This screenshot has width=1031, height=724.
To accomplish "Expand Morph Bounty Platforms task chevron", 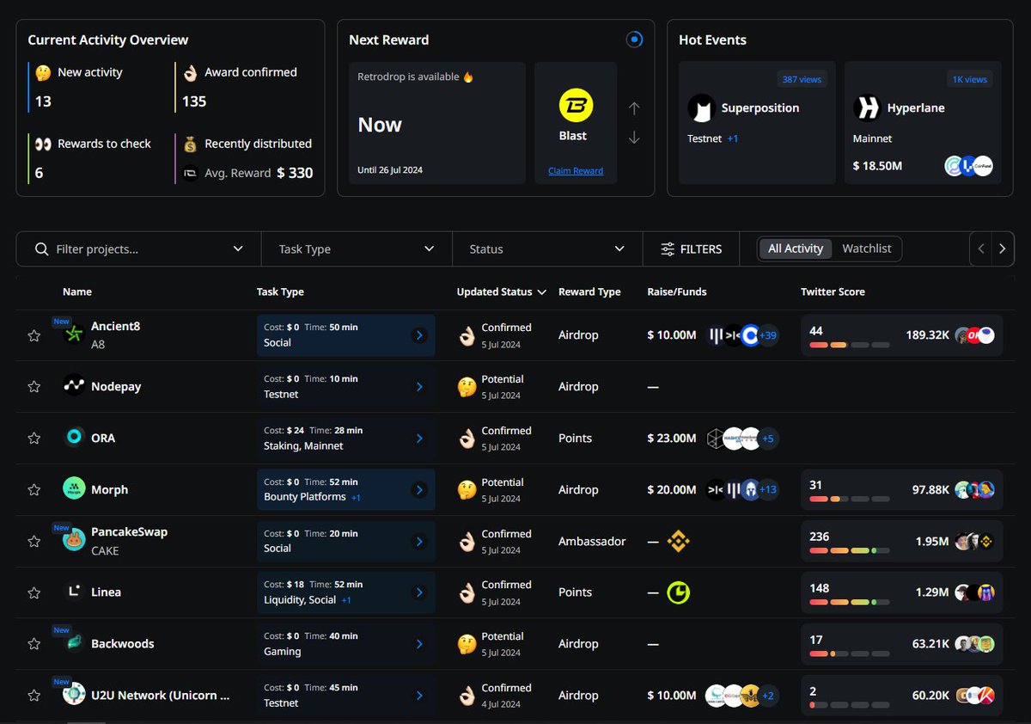I will (x=419, y=490).
